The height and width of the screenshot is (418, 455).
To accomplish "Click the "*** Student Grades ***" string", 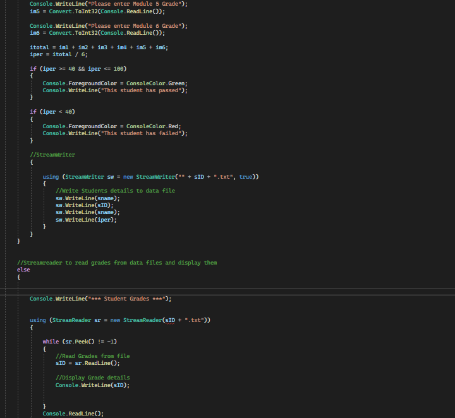I will (128, 299).
